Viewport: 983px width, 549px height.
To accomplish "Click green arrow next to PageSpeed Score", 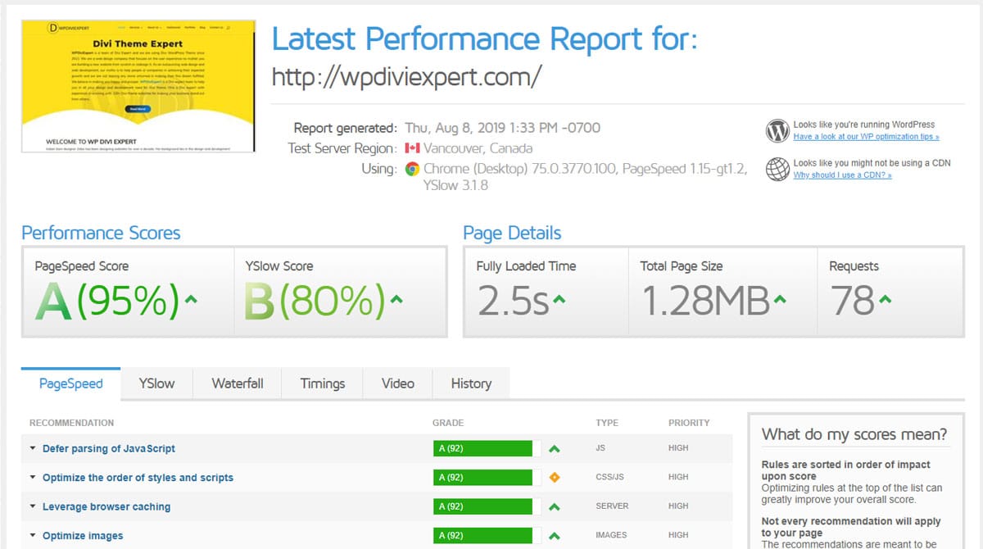I will 192,300.
